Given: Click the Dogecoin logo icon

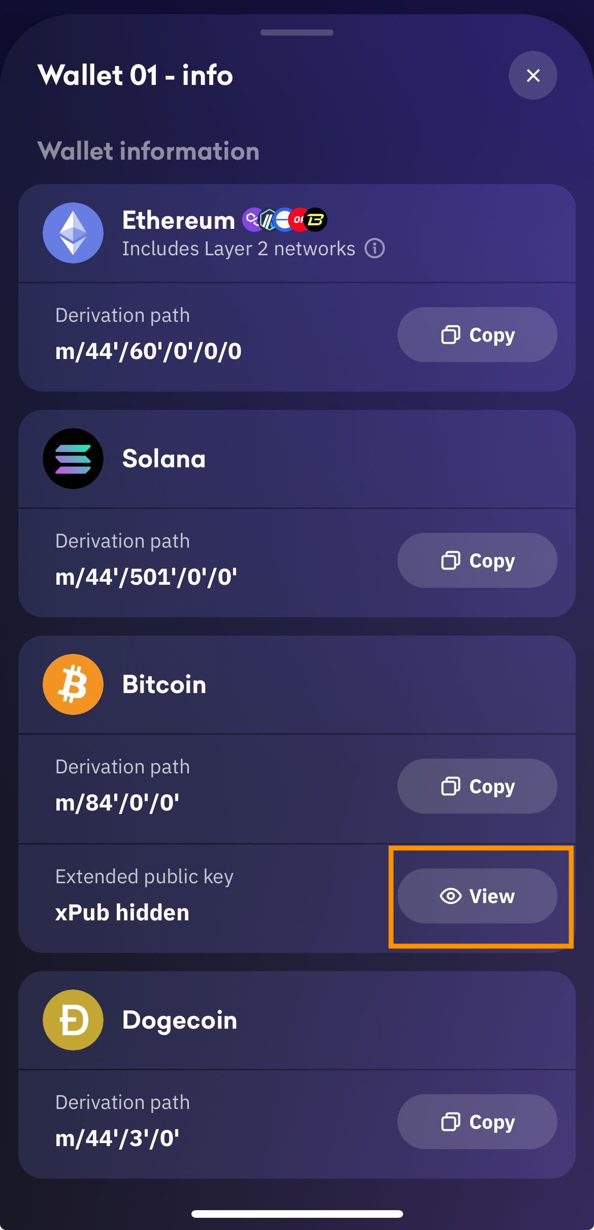Looking at the screenshot, I should tap(74, 1020).
